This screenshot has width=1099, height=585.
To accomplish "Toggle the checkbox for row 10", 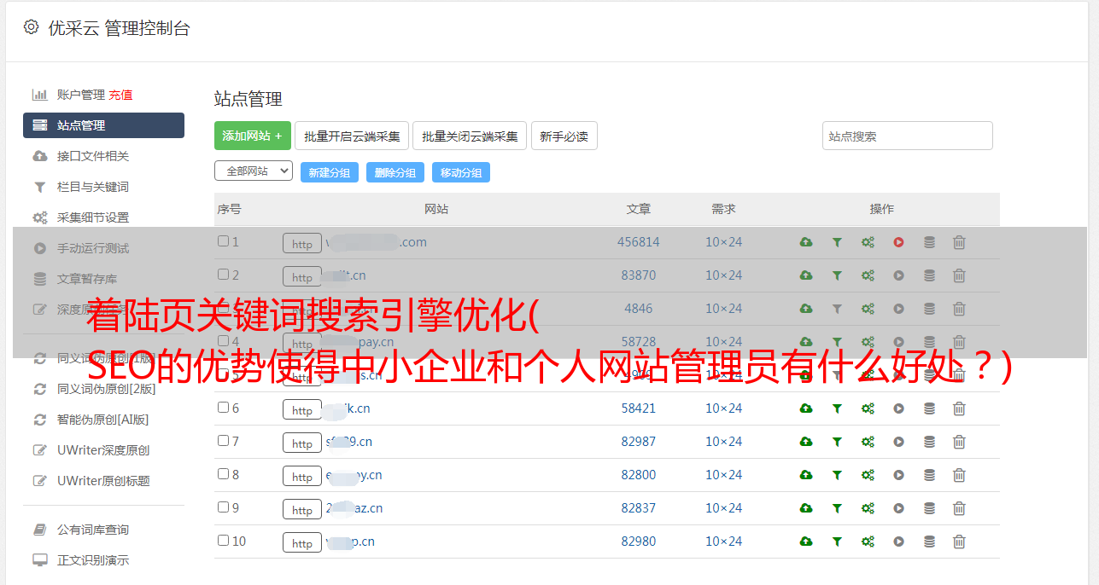I will click(223, 541).
